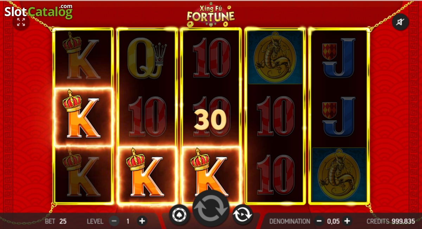Enter fullscreen with the expand arrows icon
Screen dimensions: 422x229
tap(21, 22)
